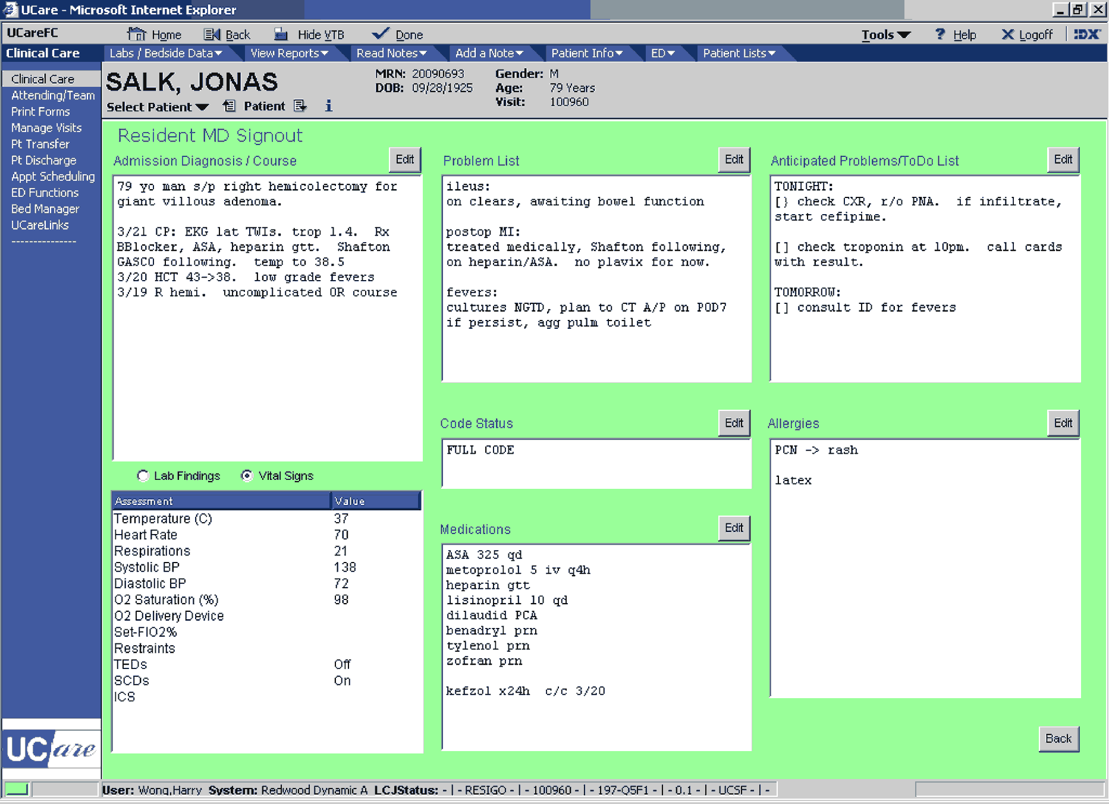This screenshot has height=804, width=1109.
Task: Click the Back arrow icon in toolbar
Action: (x=212, y=34)
